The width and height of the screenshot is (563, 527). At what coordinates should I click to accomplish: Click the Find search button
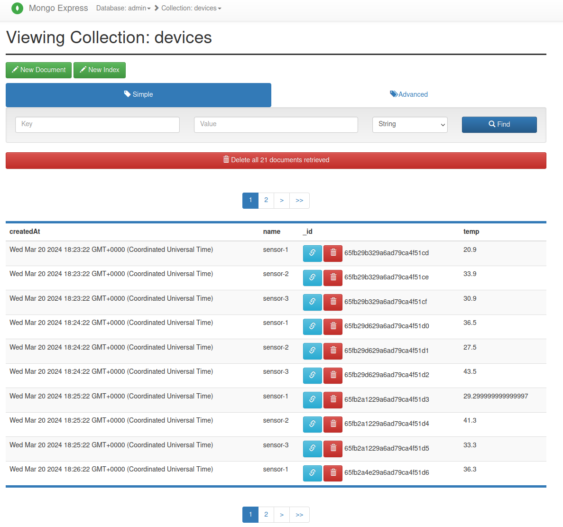pos(499,124)
